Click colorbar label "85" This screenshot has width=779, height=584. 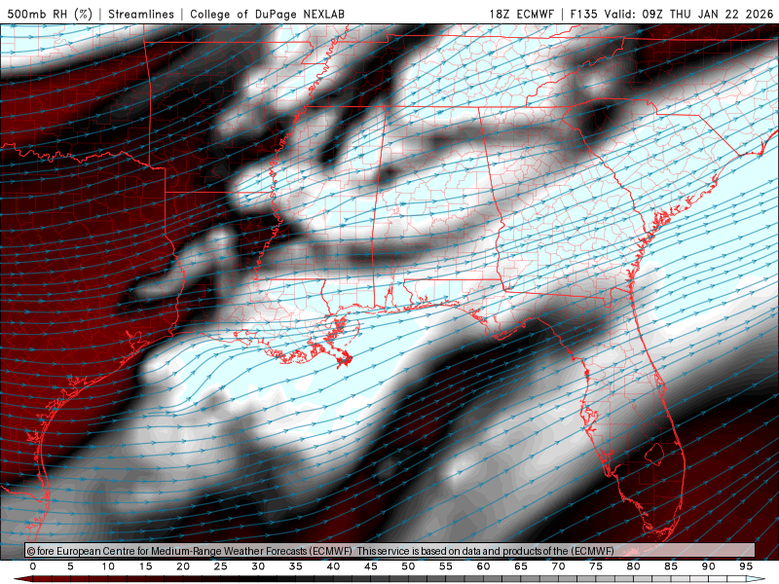pos(671,566)
